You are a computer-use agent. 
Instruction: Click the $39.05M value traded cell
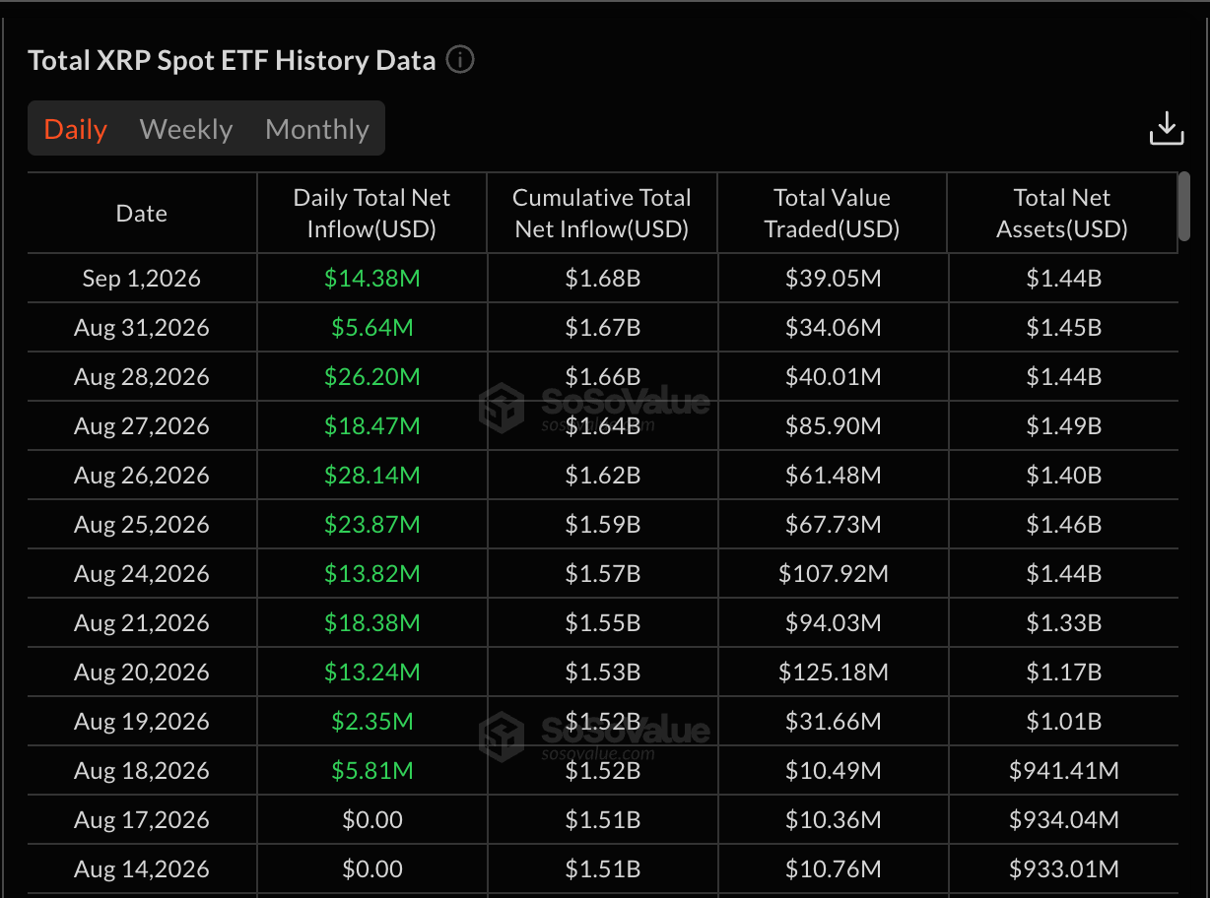point(834,279)
